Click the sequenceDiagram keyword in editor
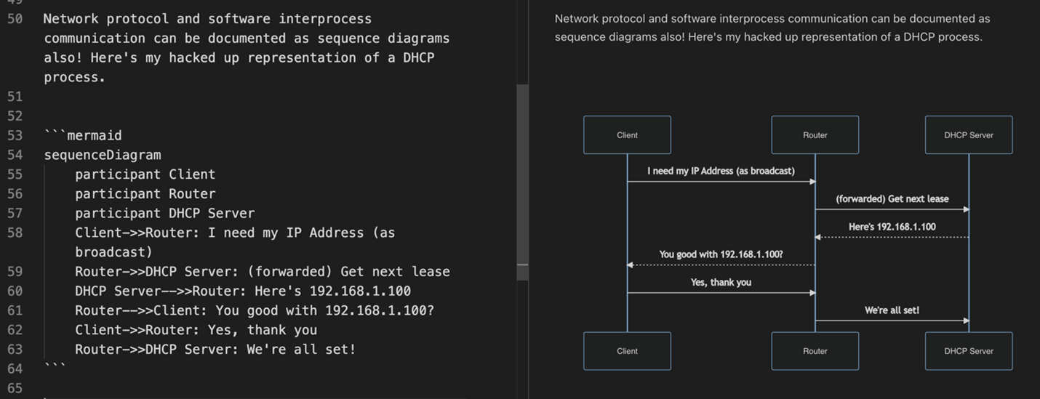 103,155
